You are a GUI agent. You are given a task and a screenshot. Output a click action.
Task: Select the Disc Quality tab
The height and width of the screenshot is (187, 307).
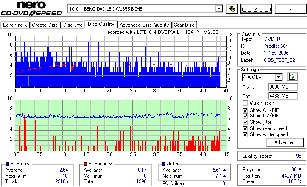[x=101, y=24]
